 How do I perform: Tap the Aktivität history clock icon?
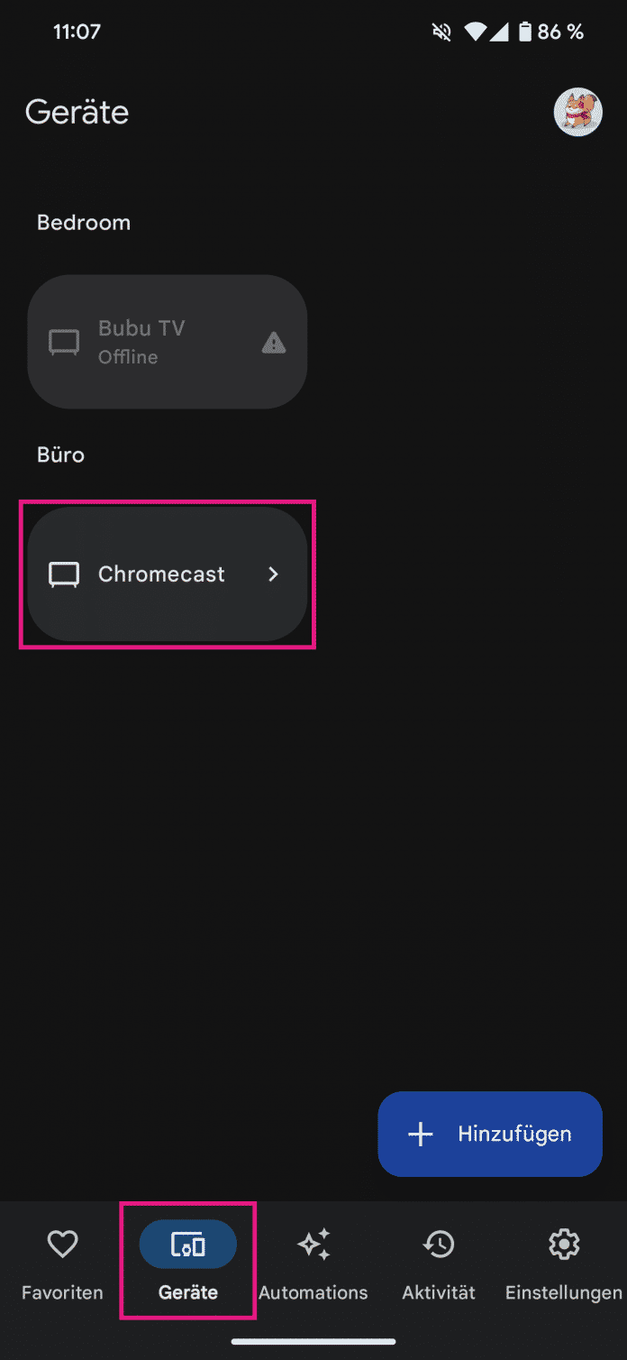point(439,1245)
